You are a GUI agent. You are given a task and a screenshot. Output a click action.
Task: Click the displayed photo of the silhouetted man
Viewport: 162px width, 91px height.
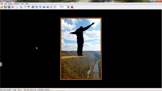pos(81,49)
